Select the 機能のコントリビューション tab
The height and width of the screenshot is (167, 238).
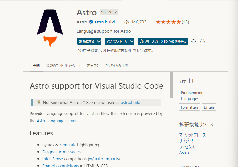[63, 66]
